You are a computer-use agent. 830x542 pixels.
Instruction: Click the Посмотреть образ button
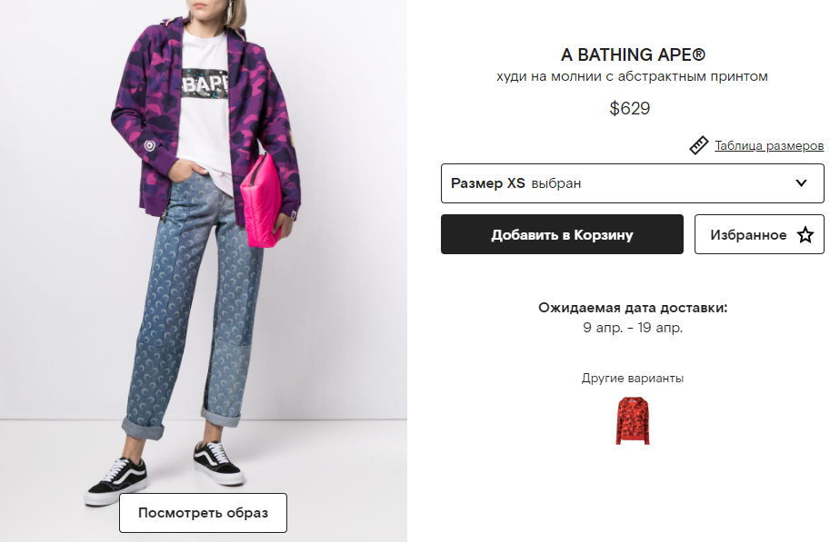[x=203, y=513]
